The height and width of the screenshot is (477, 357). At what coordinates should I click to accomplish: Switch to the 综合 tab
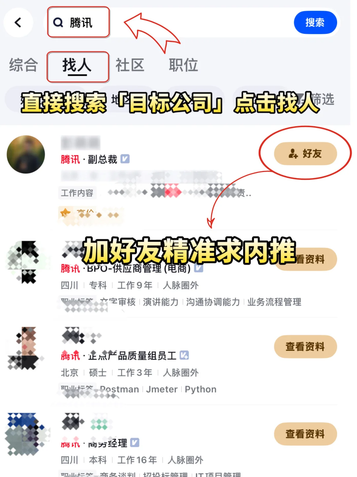[23, 65]
